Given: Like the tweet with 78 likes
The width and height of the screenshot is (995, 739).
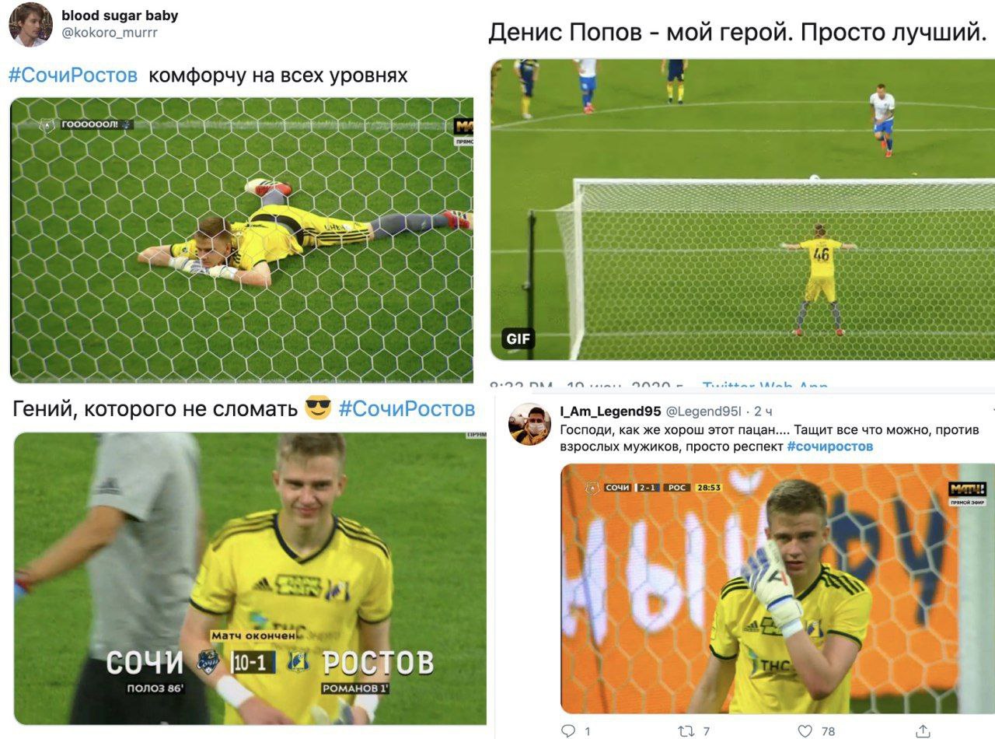Looking at the screenshot, I should tap(805, 731).
